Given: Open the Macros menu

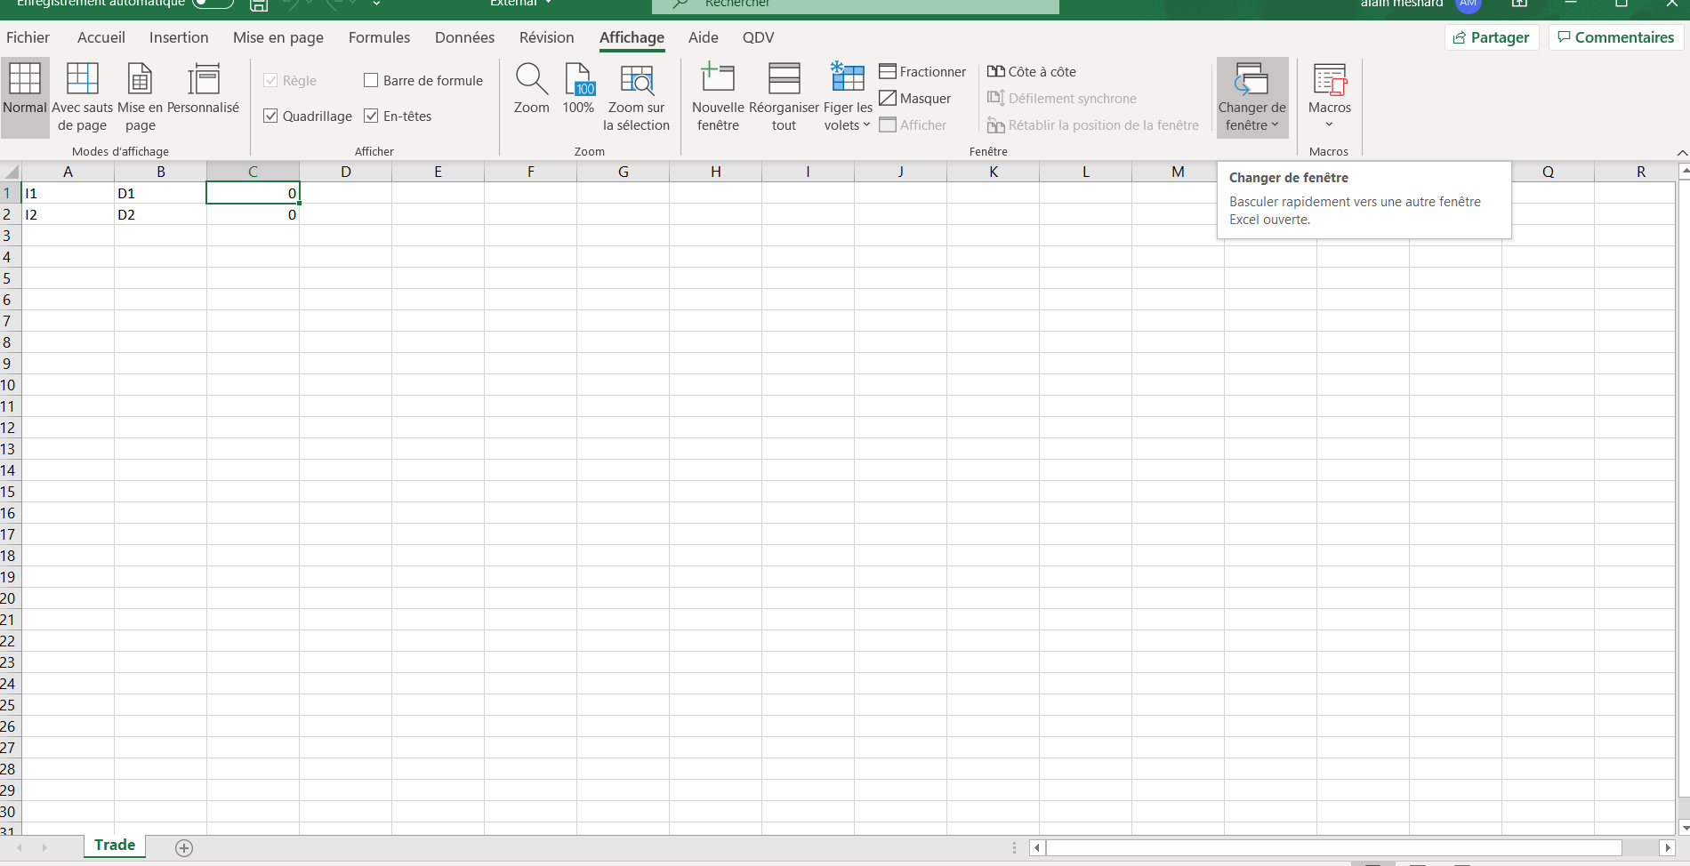Looking at the screenshot, I should pyautogui.click(x=1330, y=97).
